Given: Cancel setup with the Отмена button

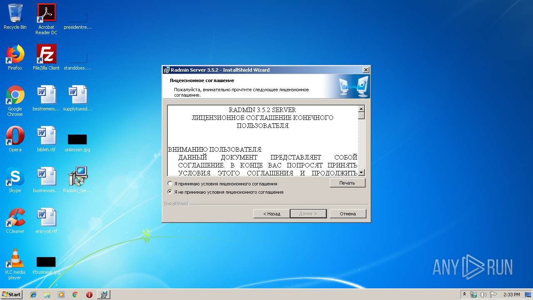Looking at the screenshot, I should pyautogui.click(x=348, y=214).
